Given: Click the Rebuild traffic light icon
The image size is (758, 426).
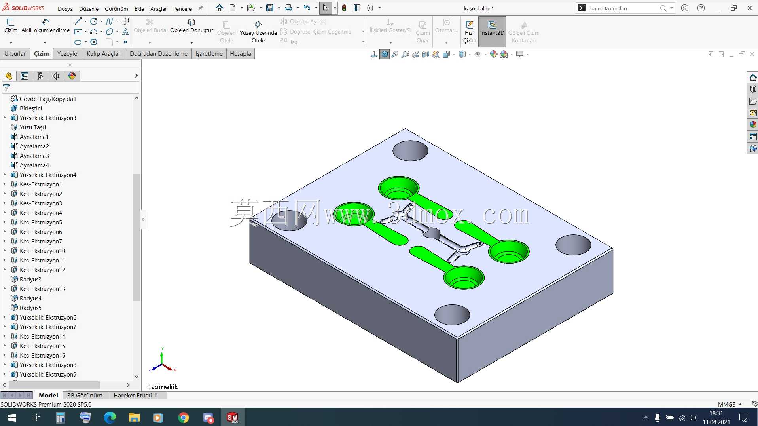Looking at the screenshot, I should [x=344, y=8].
